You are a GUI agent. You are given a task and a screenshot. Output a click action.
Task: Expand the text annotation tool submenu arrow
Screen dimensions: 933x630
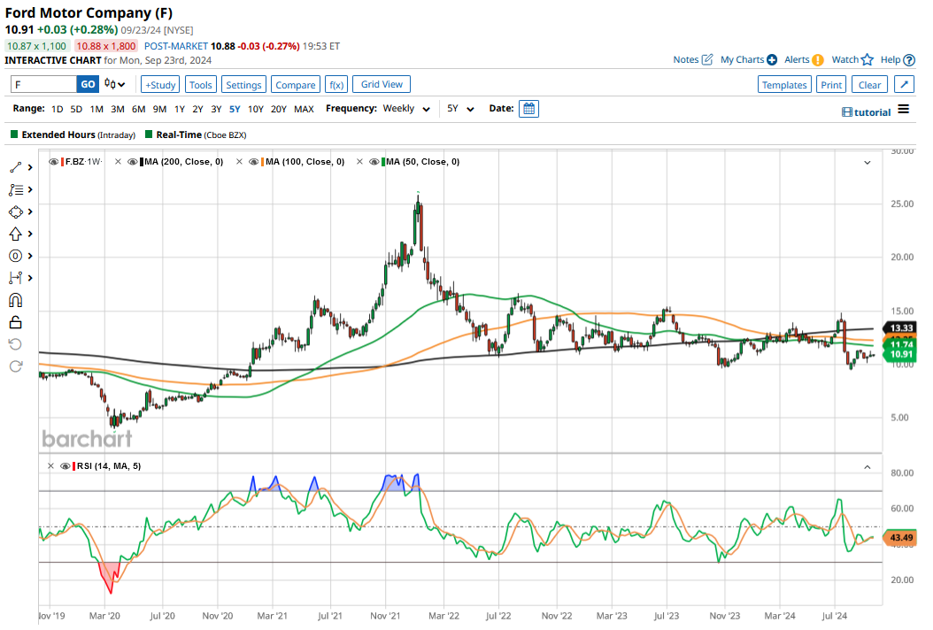pos(30,189)
